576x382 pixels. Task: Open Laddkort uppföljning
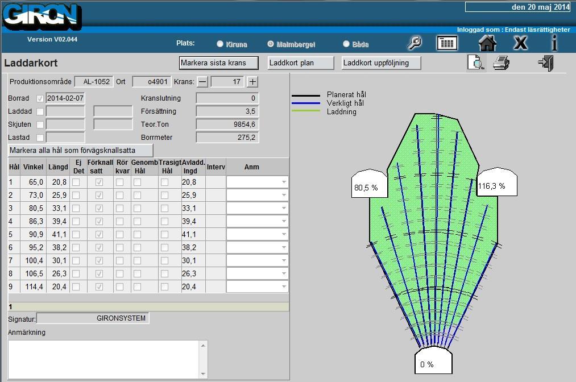coord(381,63)
